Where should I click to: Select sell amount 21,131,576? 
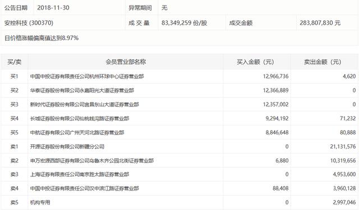pos(343,147)
